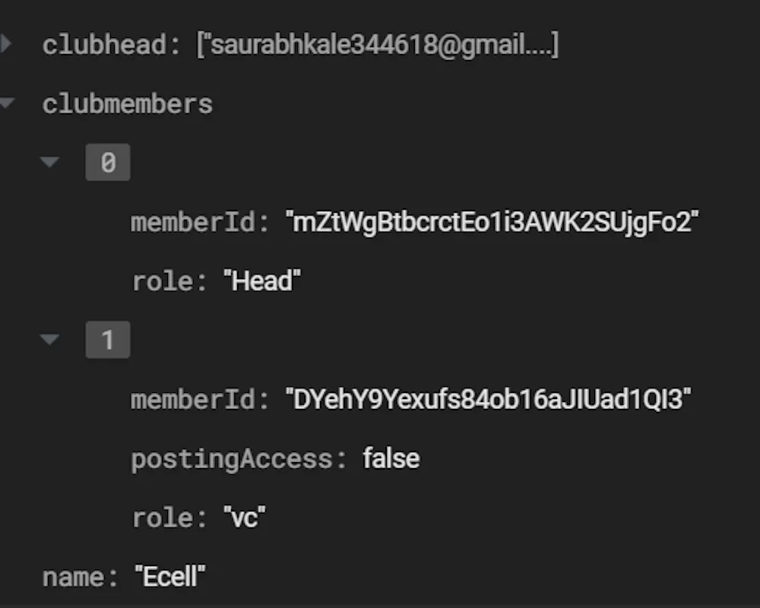Edit the "Head" role value
Image resolution: width=760 pixels, height=608 pixels.
(261, 281)
